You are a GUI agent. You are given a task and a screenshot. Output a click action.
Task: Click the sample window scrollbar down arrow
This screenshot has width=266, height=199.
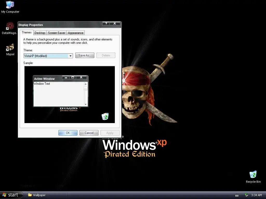(x=85, y=104)
